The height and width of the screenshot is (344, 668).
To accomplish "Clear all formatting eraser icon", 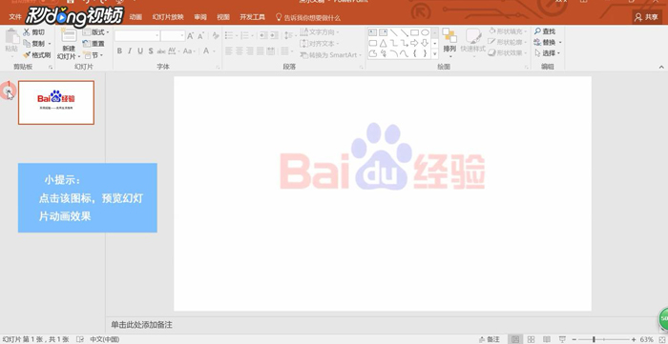I will [216, 36].
